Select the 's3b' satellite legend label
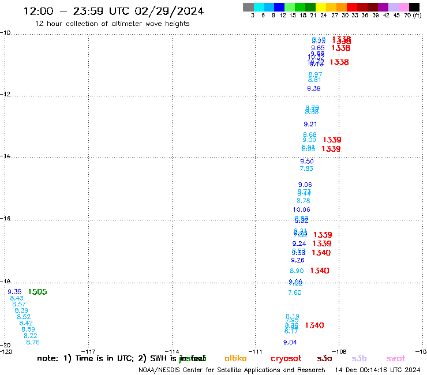 pos(359,358)
